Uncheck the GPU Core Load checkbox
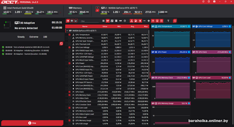234x127 pixels. (x=69, y=108)
